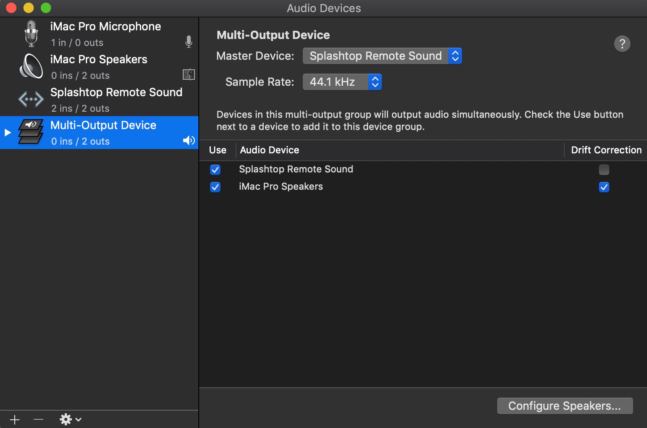647x428 pixels.
Task: Click the iMac Pro Speakers loudspeaker icon
Action: [31, 67]
